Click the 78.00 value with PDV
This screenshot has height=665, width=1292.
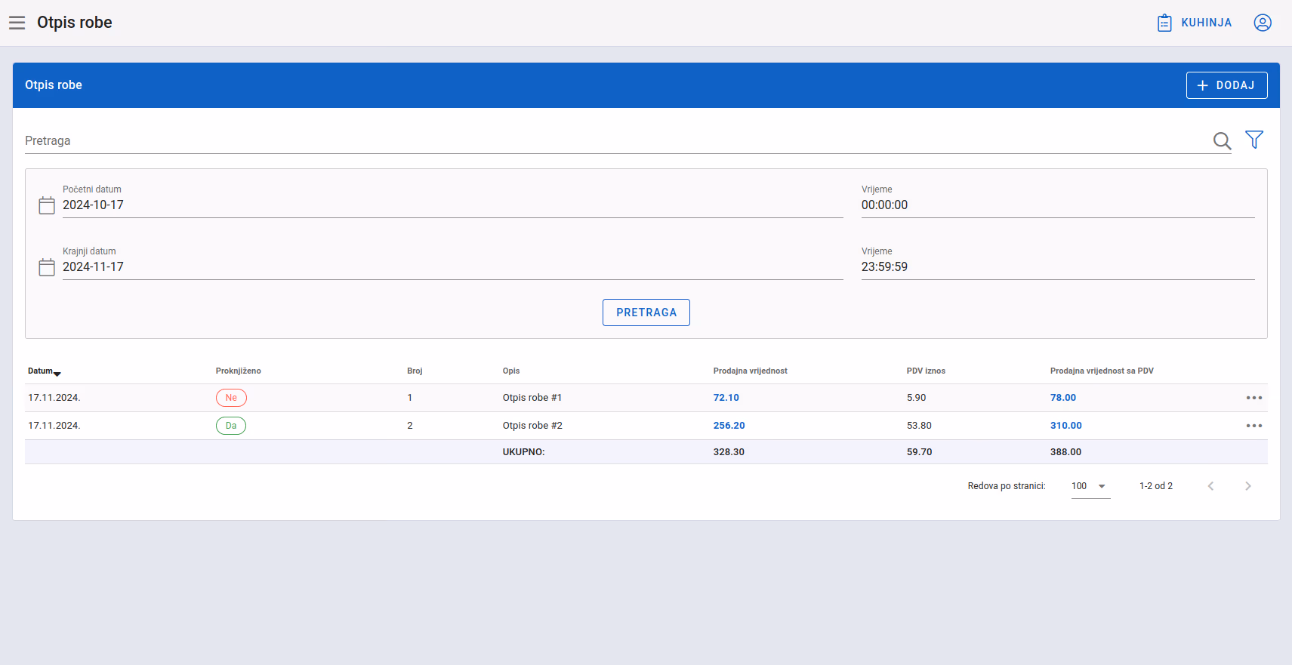[x=1063, y=398]
